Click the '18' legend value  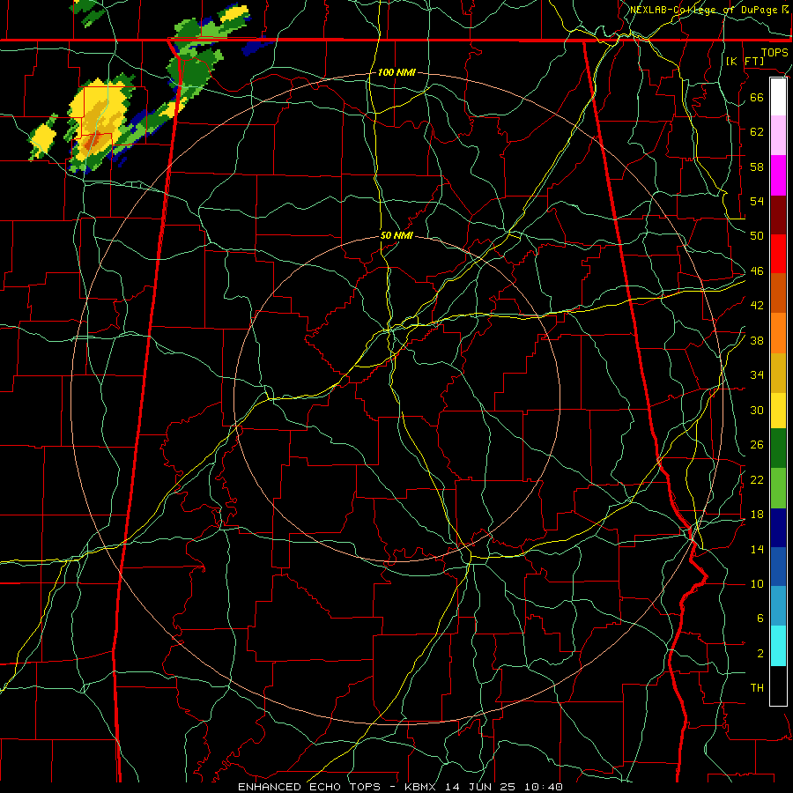point(757,515)
